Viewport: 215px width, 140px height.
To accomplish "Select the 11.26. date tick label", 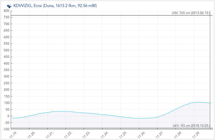I will (141, 134).
